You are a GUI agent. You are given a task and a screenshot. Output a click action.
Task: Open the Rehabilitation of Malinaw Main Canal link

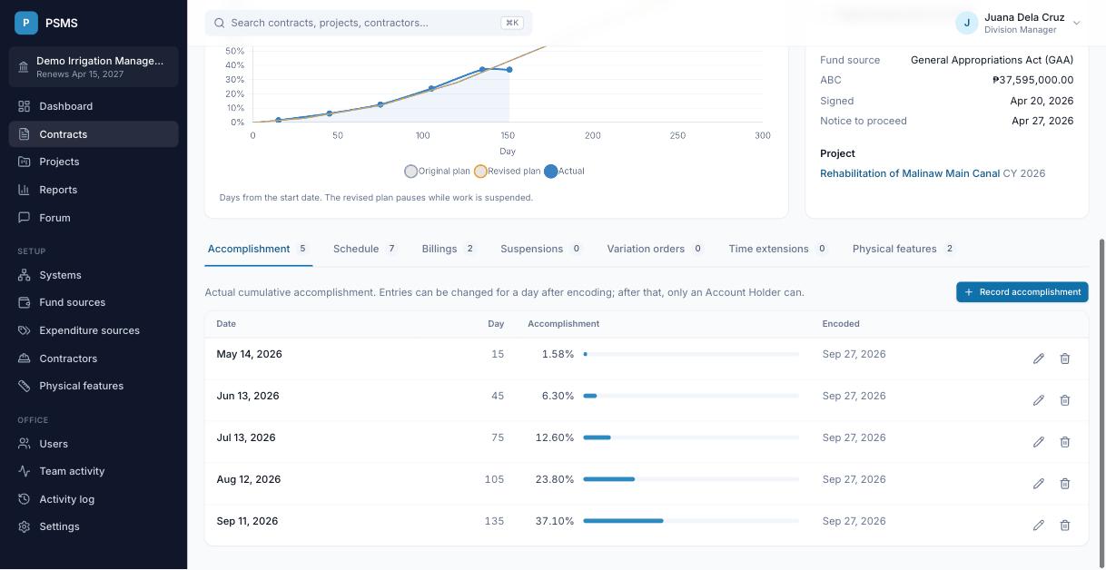[910, 173]
